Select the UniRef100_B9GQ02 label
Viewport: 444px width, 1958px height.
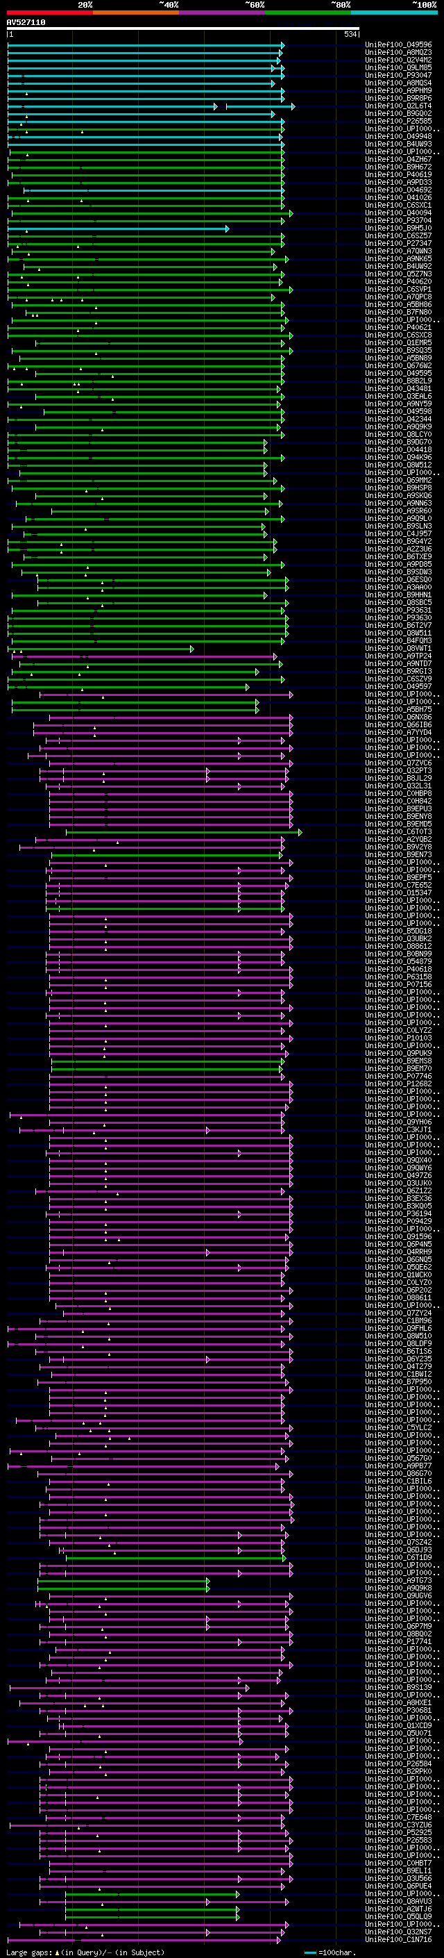click(398, 113)
